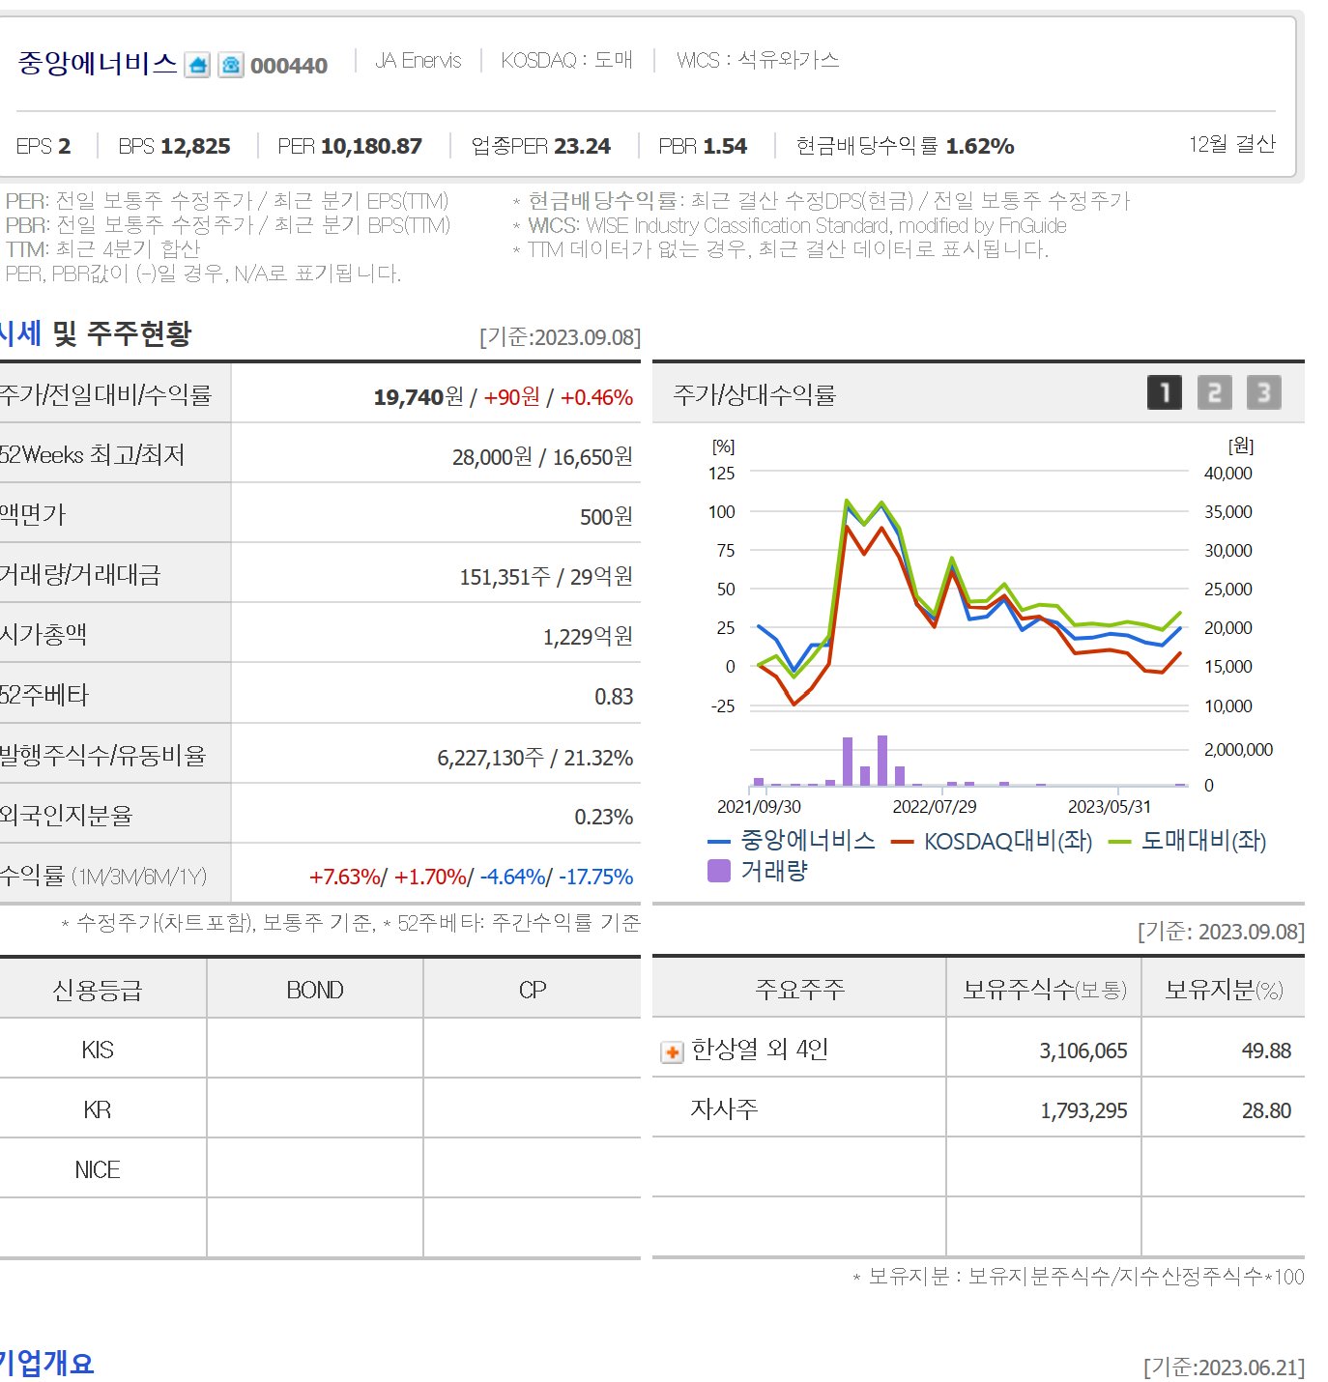This screenshot has height=1382, width=1328.
Task: Toggle the red KOSDAQ대비(좌) legend line
Action: click(992, 841)
